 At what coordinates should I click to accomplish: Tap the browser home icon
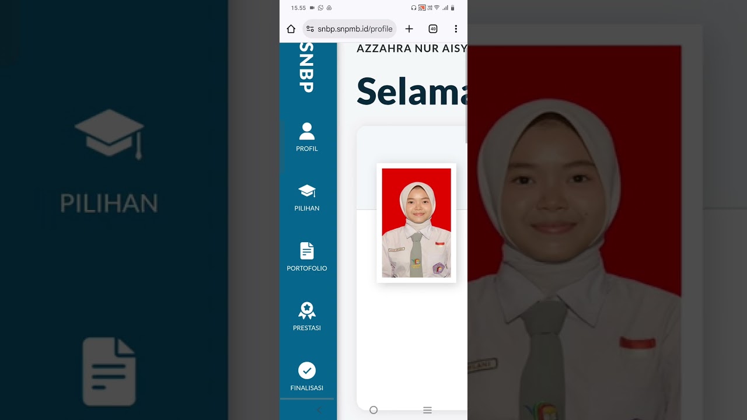click(291, 29)
